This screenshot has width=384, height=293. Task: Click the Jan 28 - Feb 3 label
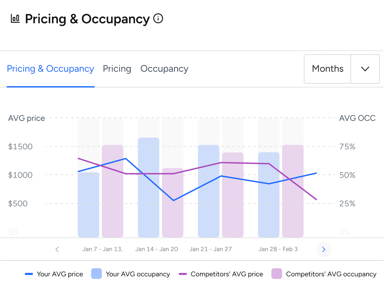[278, 249]
